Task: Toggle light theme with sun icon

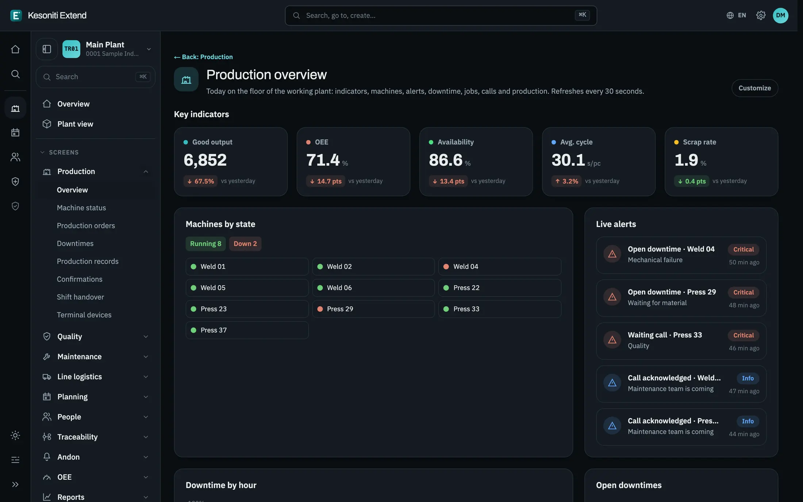Action: click(15, 435)
